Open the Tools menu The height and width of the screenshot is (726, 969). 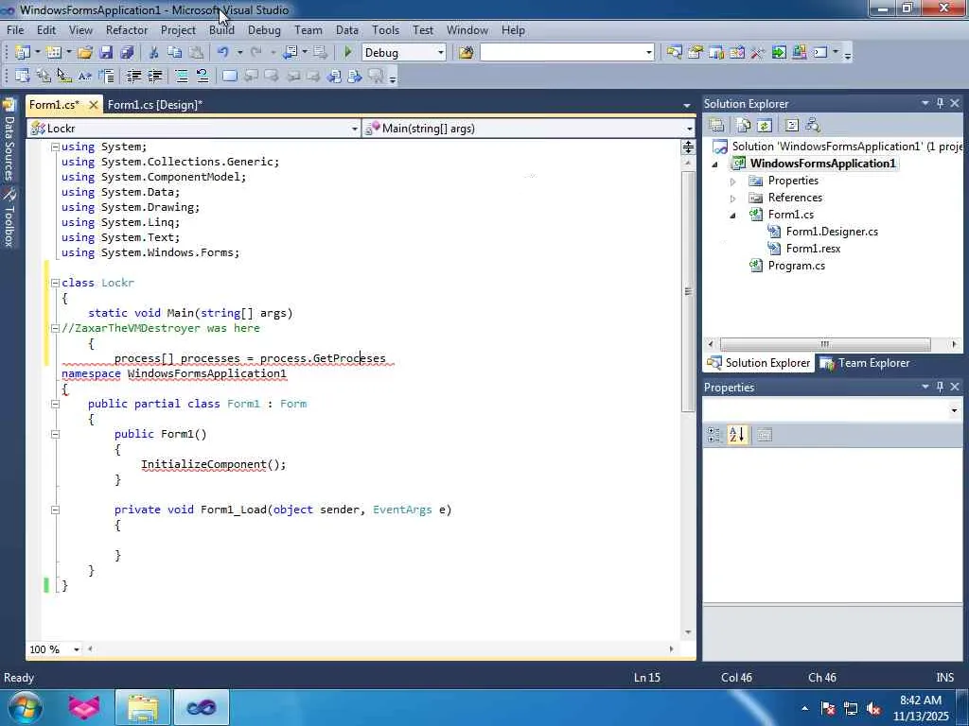point(385,29)
